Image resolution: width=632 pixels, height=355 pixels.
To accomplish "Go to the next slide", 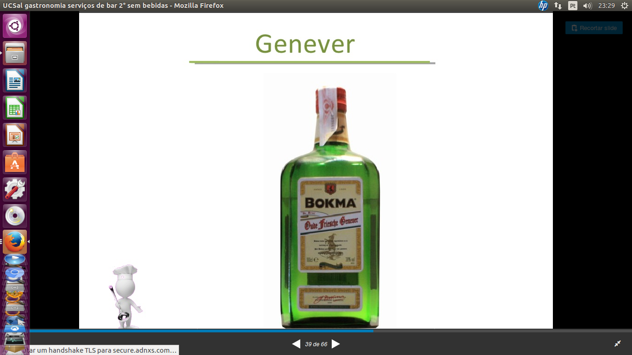I will coord(336,344).
